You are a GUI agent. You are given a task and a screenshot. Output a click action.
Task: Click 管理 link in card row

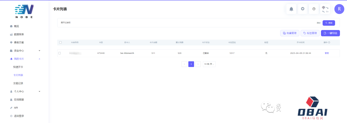pos(327,53)
